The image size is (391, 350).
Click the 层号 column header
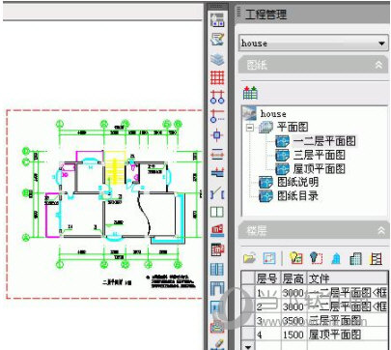pyautogui.click(x=266, y=278)
